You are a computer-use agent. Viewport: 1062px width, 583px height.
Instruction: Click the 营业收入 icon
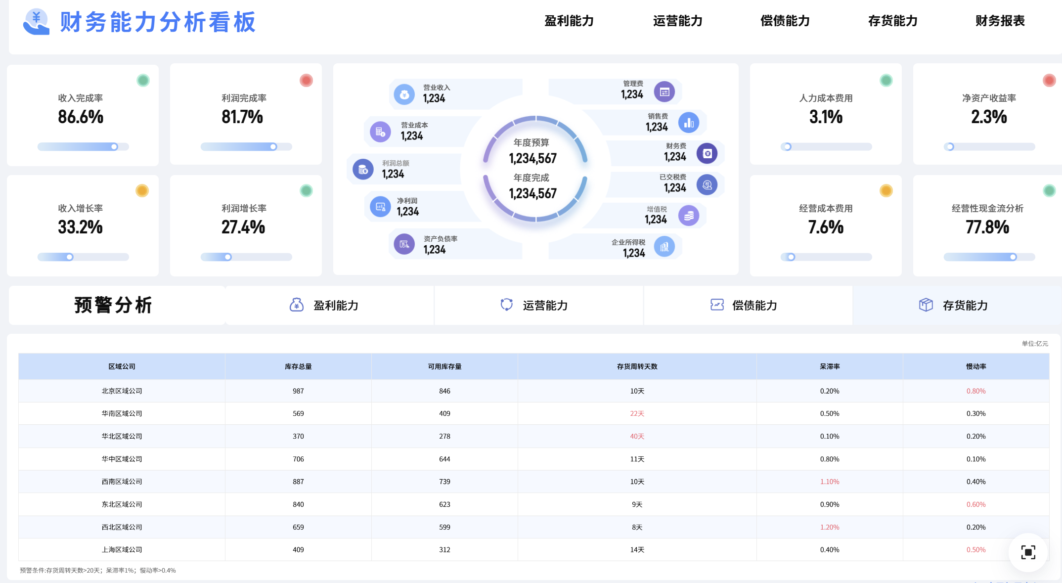click(x=404, y=94)
